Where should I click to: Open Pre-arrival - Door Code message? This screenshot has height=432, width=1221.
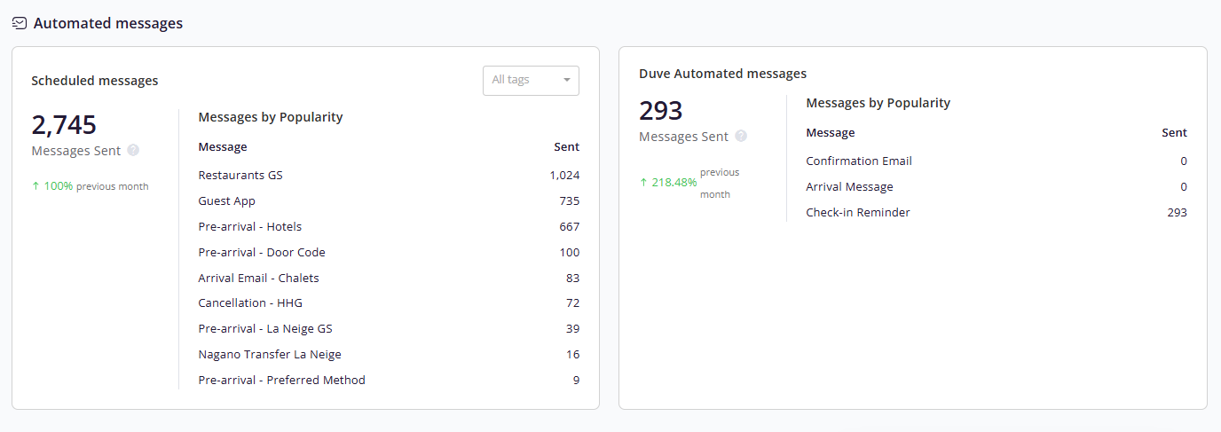click(389, 253)
